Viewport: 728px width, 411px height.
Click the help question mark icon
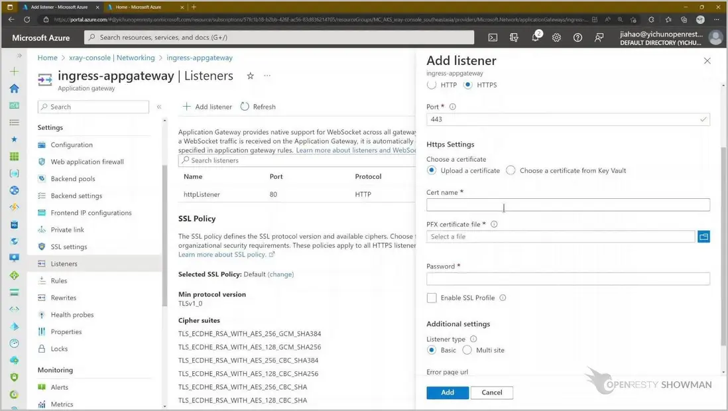tap(577, 38)
